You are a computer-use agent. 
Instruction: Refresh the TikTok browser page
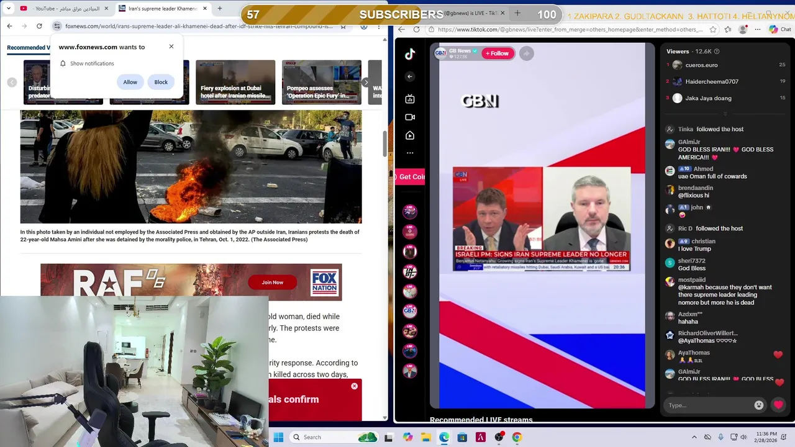pos(416,29)
